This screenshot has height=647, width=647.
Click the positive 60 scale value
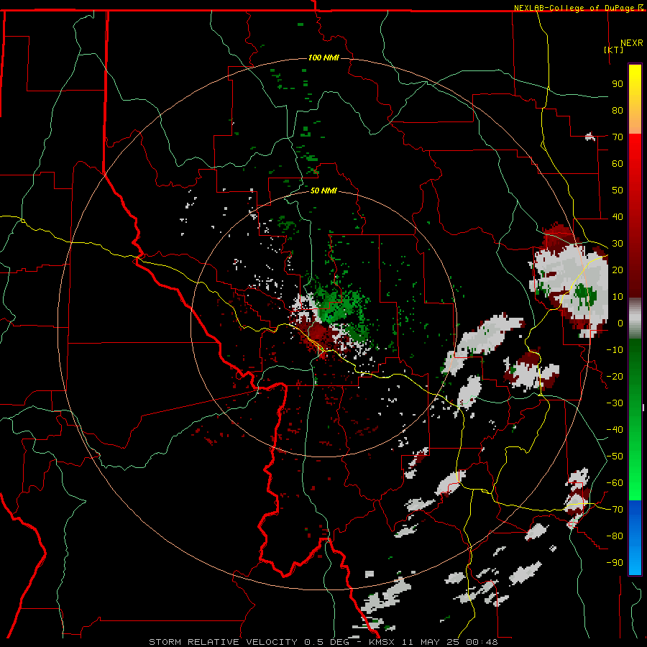point(618,164)
